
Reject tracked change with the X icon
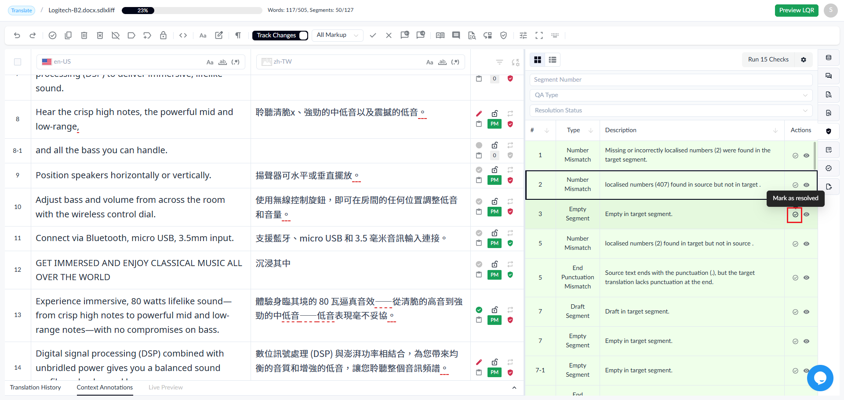(x=389, y=35)
